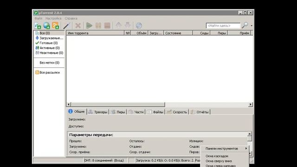Image resolution: width=297 pixels, height=167 pixels.
Task: Open the search engine dropdown arrow
Action: coord(252,26)
